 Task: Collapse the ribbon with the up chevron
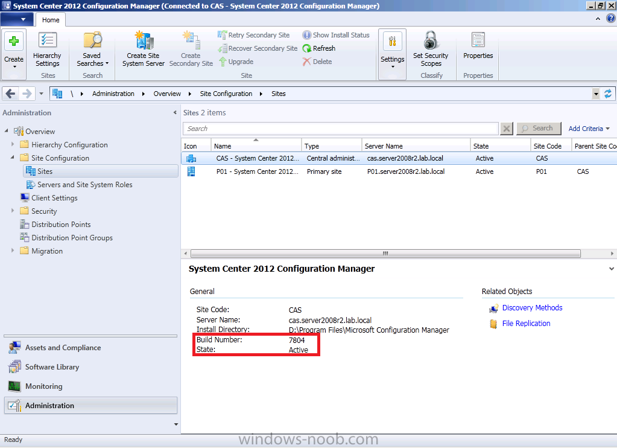click(598, 19)
